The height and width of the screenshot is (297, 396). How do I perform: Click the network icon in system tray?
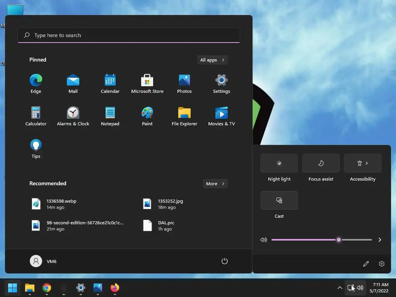point(351,288)
